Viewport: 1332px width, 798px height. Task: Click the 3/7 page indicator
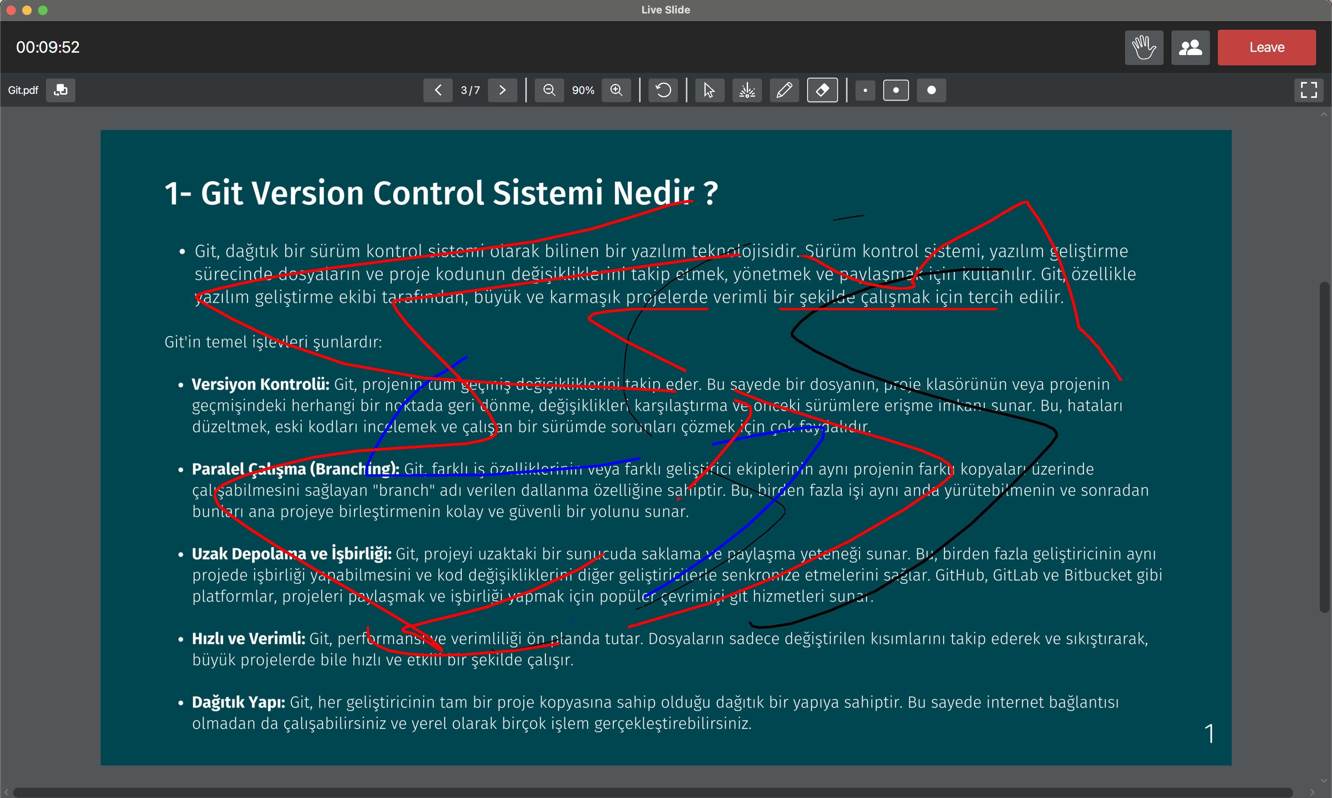(470, 90)
